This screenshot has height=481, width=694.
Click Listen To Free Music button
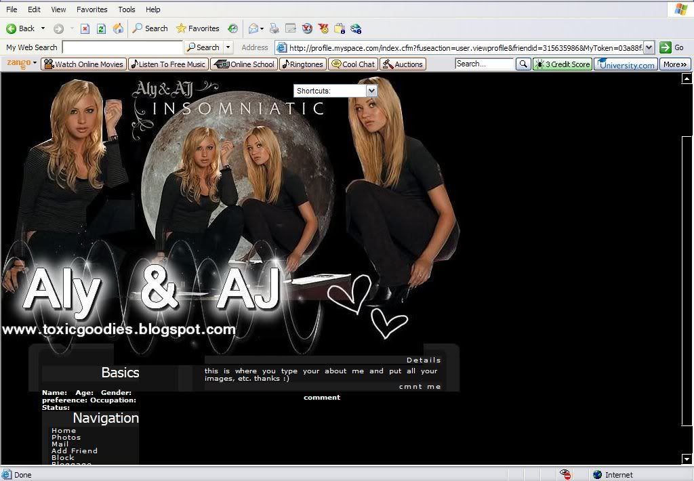pos(169,64)
